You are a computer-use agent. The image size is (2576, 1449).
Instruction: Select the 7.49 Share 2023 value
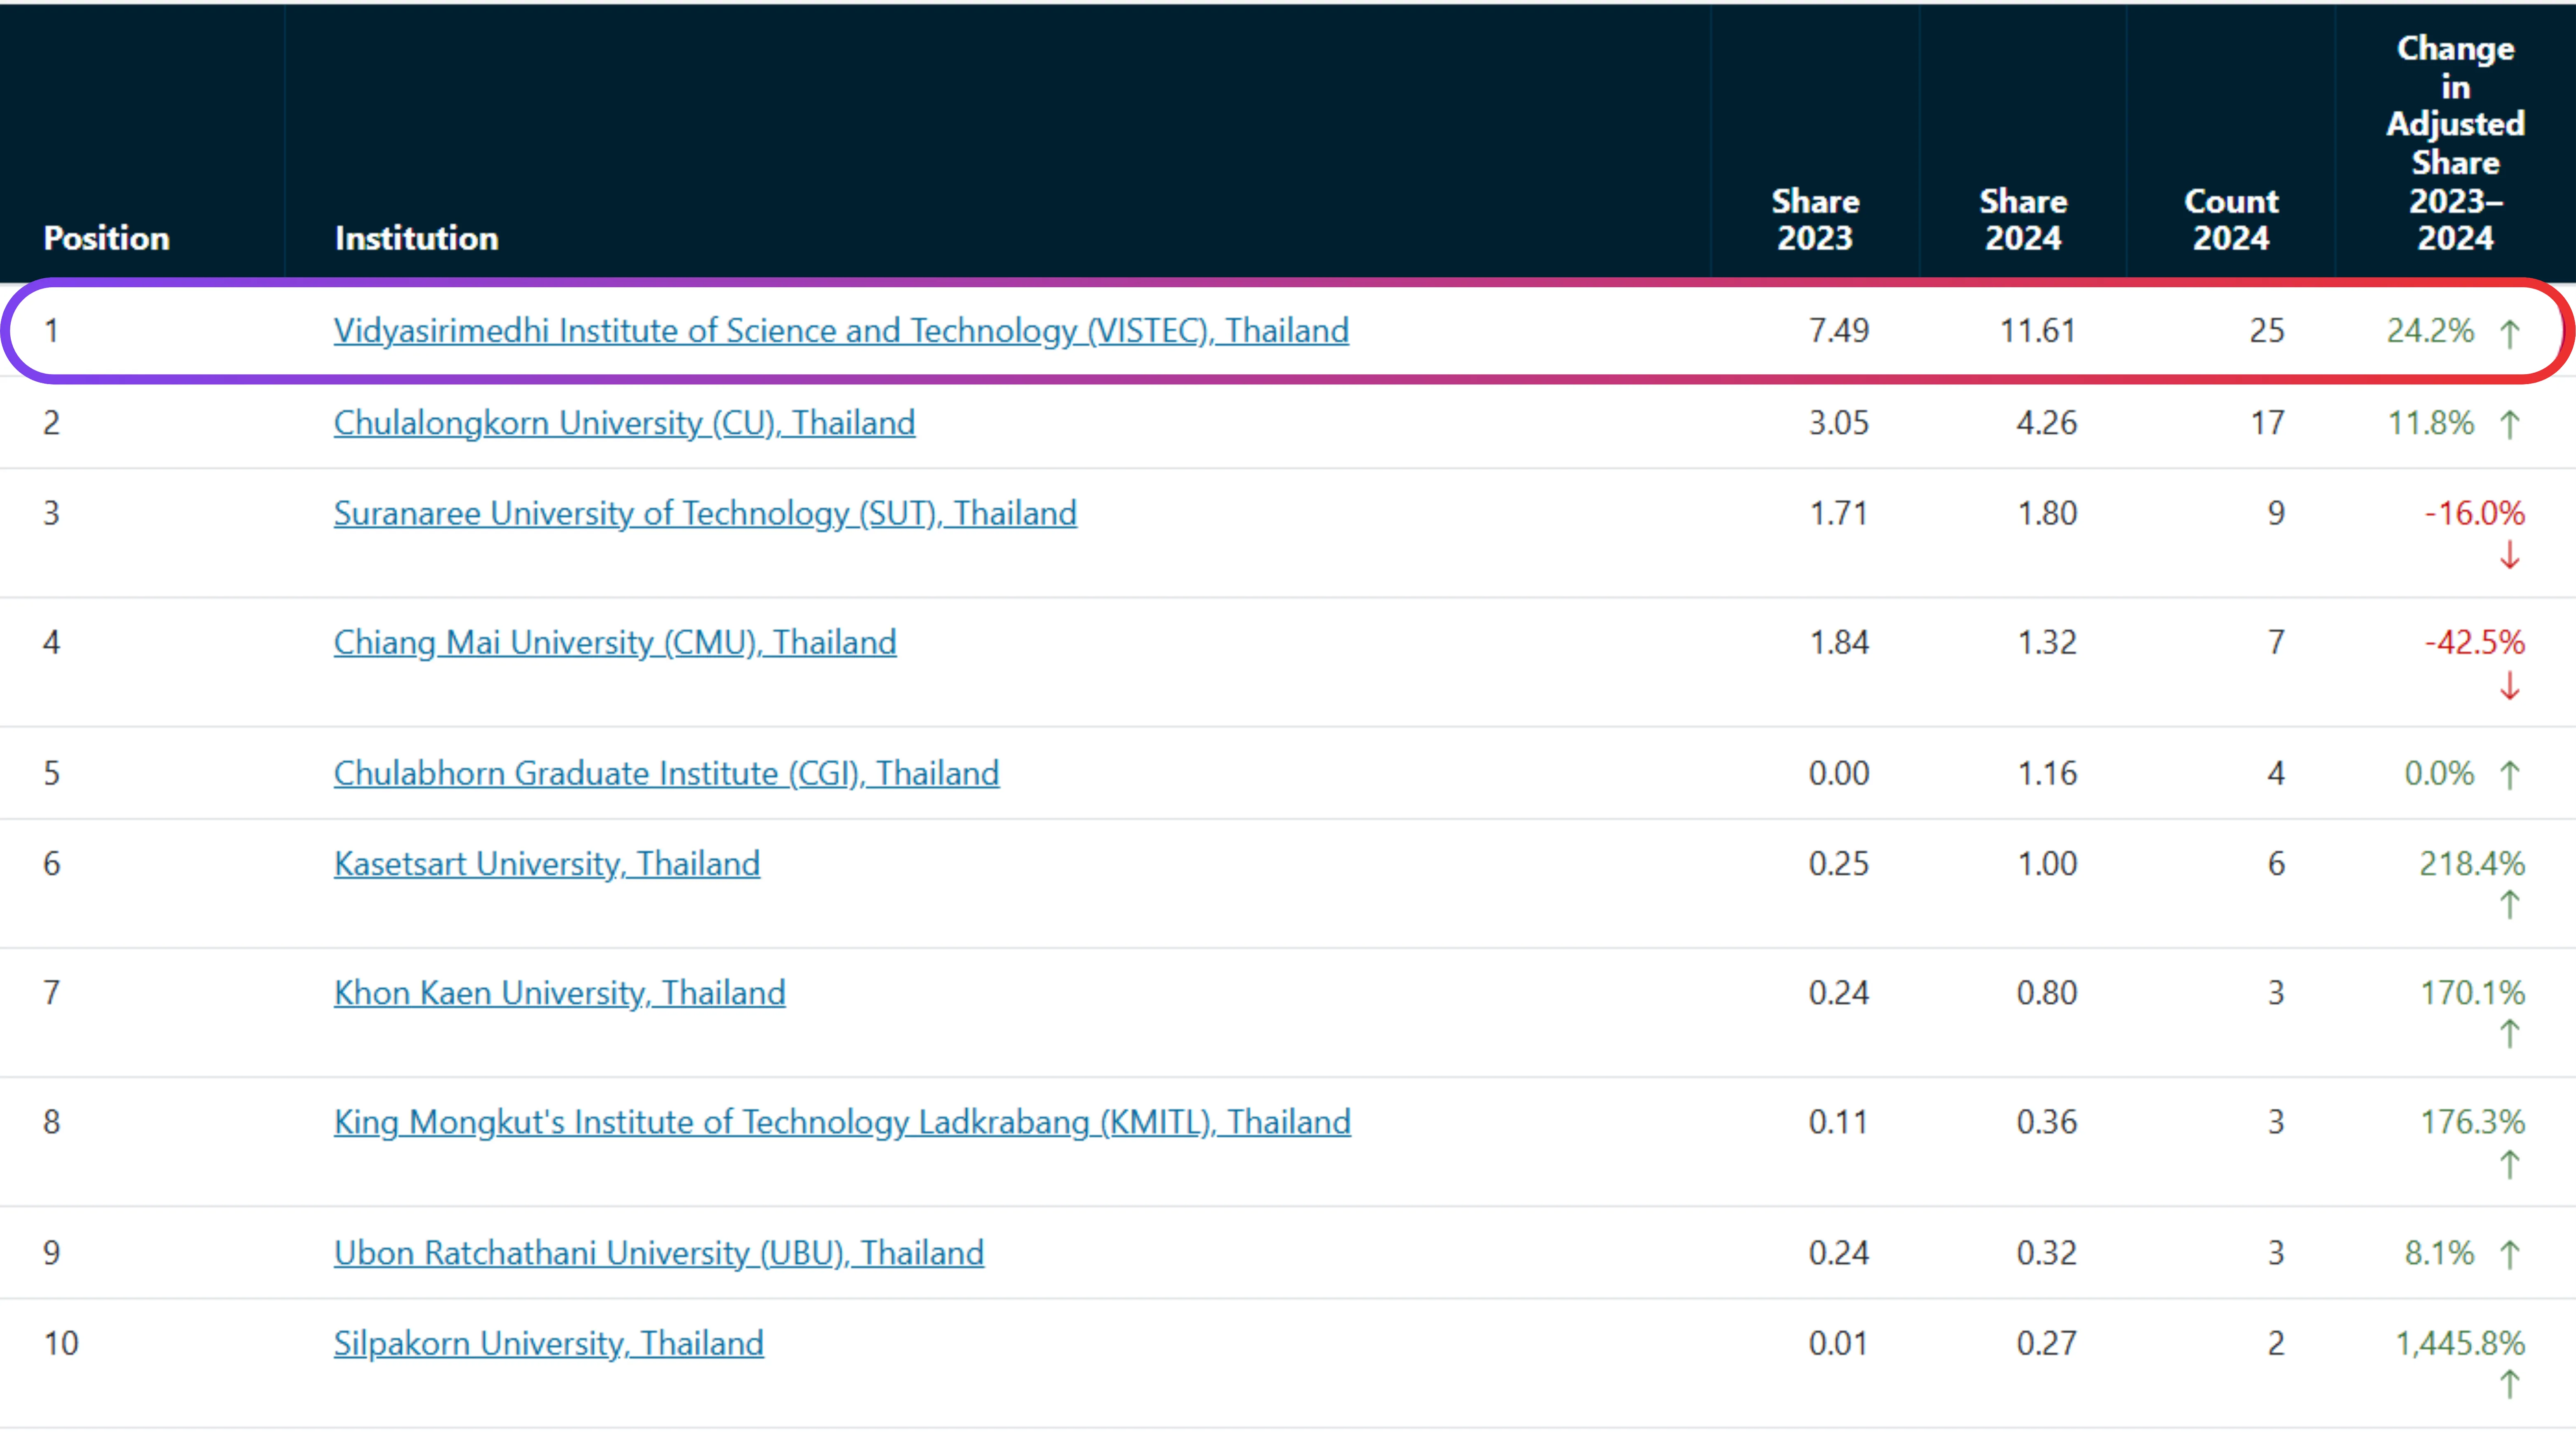coord(1839,330)
